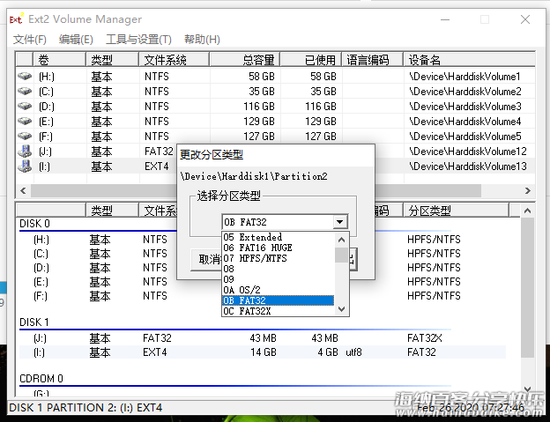The image size is (550, 422).
Task: Click the DISK 0 group heading
Action: pyautogui.click(x=34, y=223)
